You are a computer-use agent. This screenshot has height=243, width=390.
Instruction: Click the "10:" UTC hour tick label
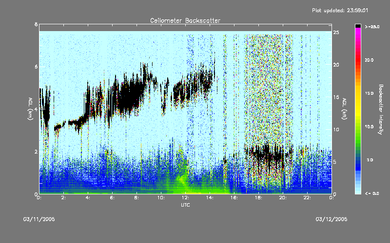pyautogui.click(x=161, y=198)
